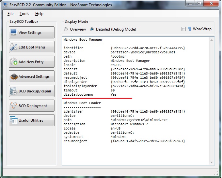Click the Add New Entry gear icon

click(14, 62)
